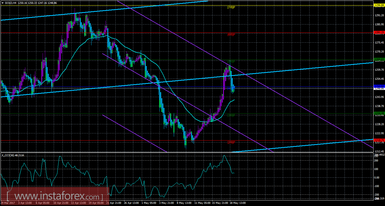Click the blue 1250.00 price tag
Viewport: 385px width, 206px height.
tap(379, 86)
